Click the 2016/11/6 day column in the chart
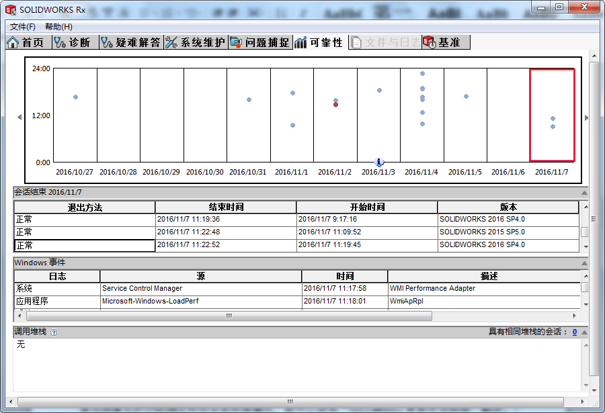The width and height of the screenshot is (605, 413). (x=508, y=116)
